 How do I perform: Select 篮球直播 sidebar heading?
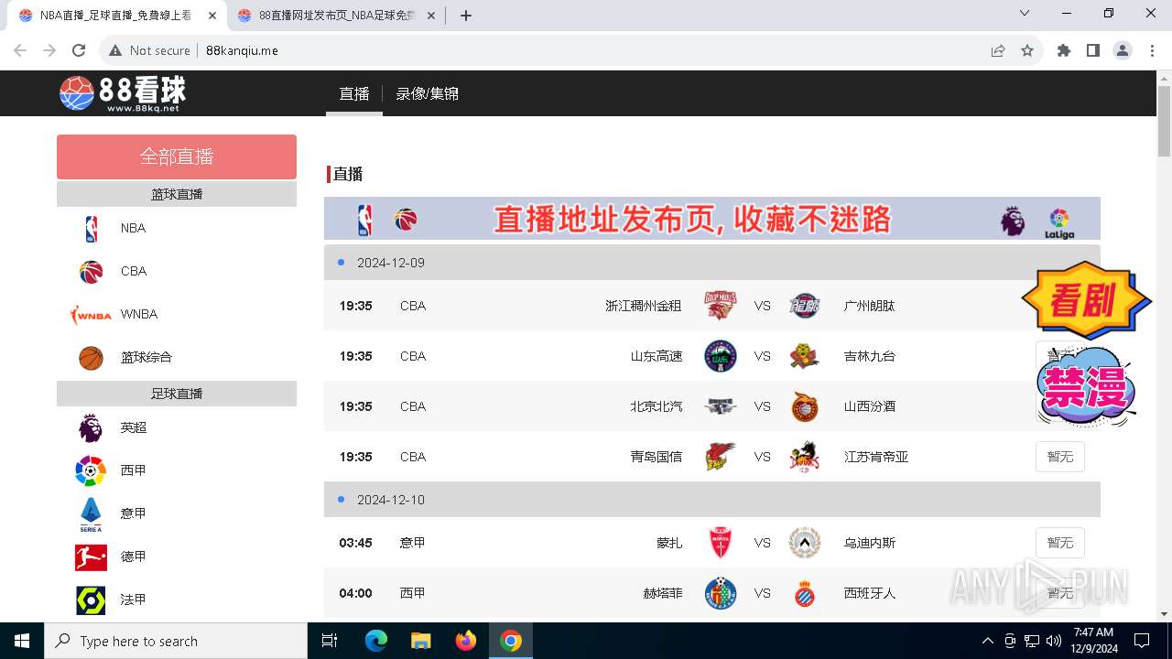click(x=177, y=194)
